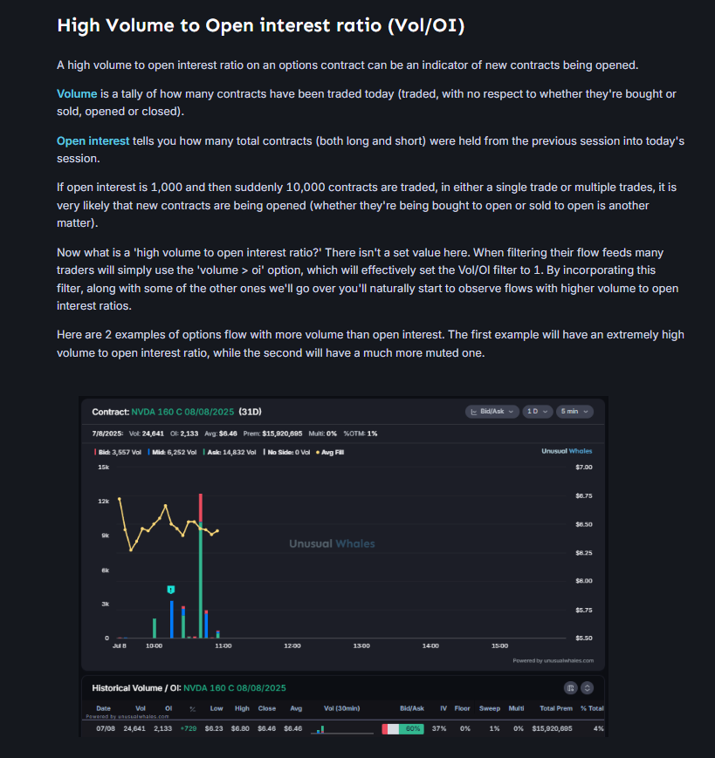Image resolution: width=715 pixels, height=758 pixels.
Task: Click the NVDA 160 C 08/08/2025 contract link
Action: (x=182, y=412)
